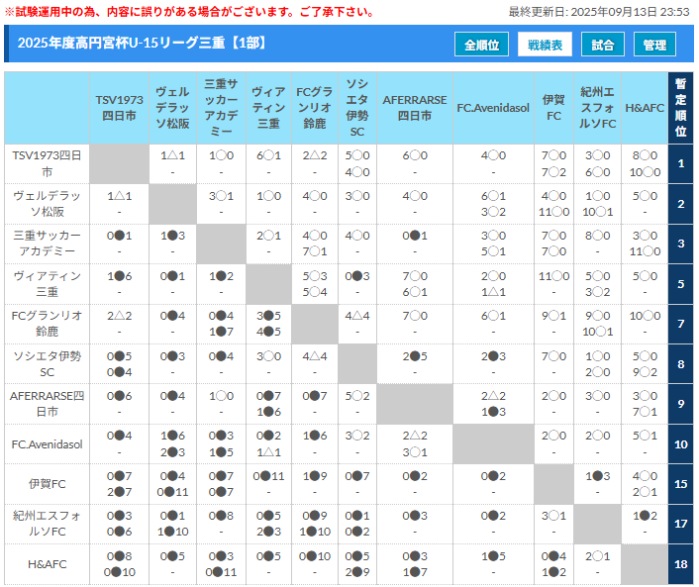The width and height of the screenshot is (699, 587).
Task: Click rank 2 in ヴェルデラッソ松阪 row
Action: point(681,204)
